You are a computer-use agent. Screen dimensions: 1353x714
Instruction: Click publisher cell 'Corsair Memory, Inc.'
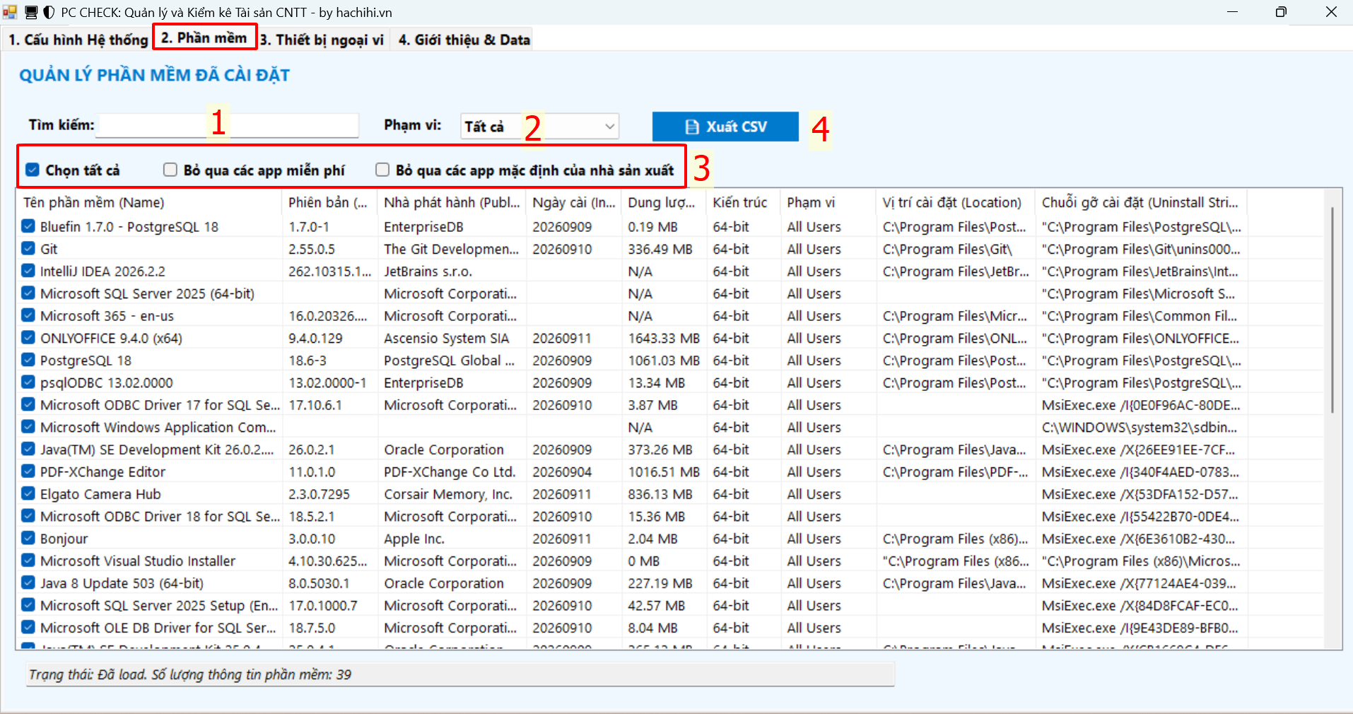pos(448,494)
